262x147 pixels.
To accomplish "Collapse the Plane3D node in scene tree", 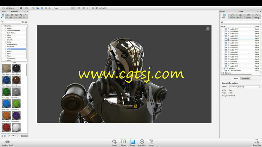I will click(x=223, y=68).
